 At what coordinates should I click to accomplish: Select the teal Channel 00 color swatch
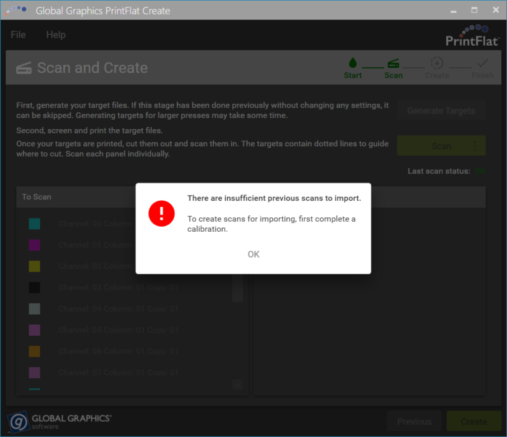pyautogui.click(x=34, y=224)
